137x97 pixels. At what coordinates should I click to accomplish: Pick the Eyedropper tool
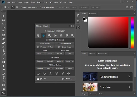[3, 39]
